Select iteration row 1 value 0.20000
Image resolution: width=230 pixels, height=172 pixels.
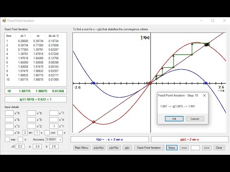click(23, 41)
